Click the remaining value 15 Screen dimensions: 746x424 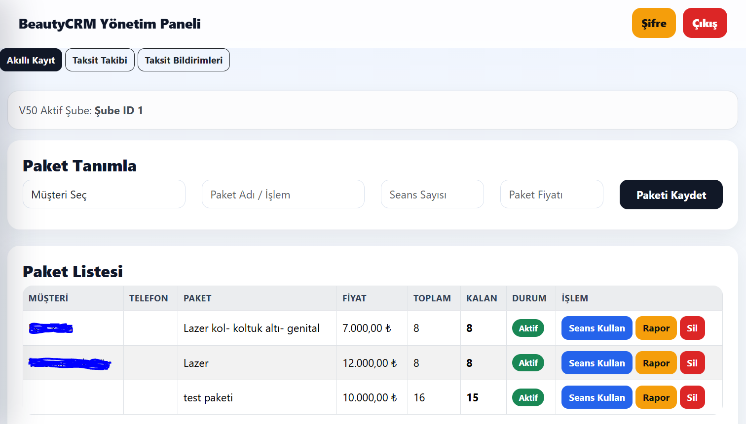tap(473, 397)
